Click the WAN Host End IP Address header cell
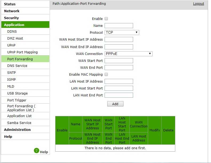Image resolution: width=211 pixels, height=163 pixels. [x=93, y=139]
